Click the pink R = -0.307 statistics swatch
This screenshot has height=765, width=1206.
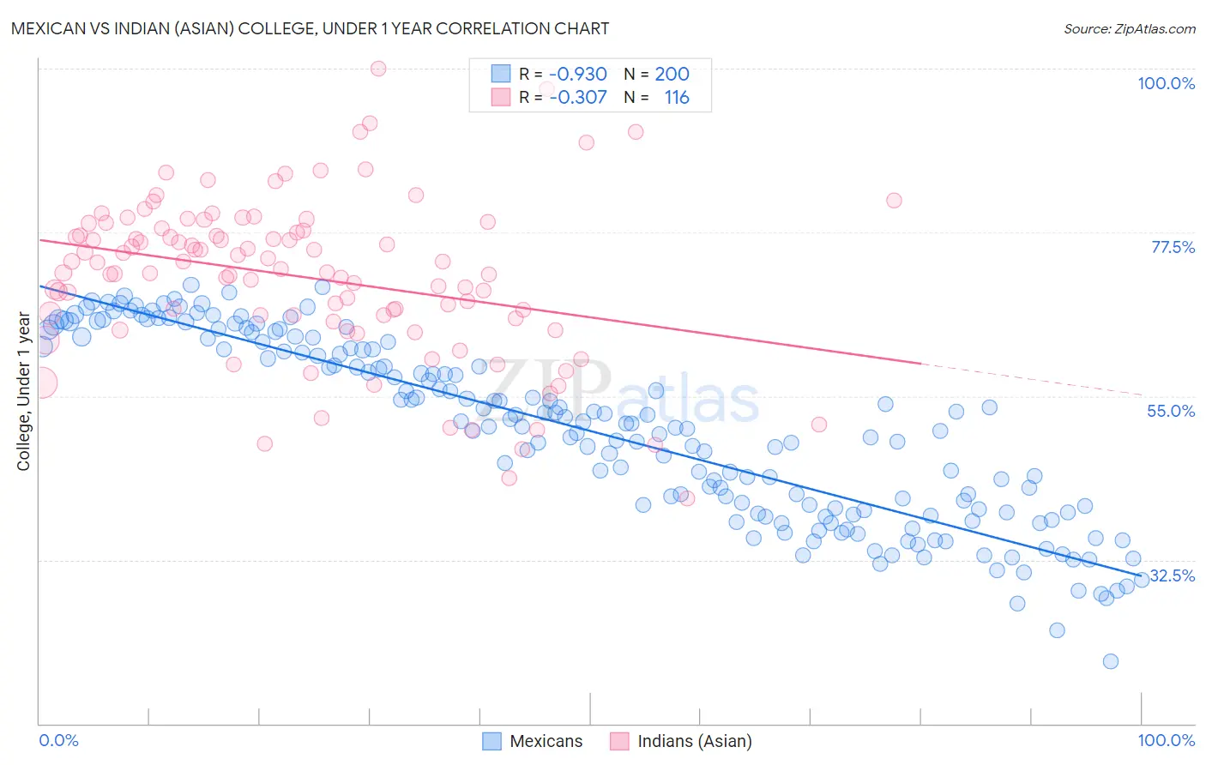pos(501,97)
